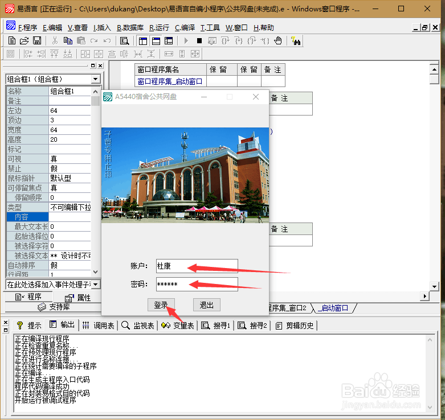Click the 窗口程序集_启动窗口 cell
This screenshot has width=445, height=420.
tap(170, 81)
